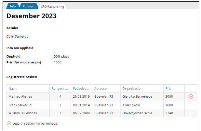Viewport: 201px width, 131px height.
Task: Remove sibling Matheo Aksnes with red minus icon
Action: tap(191, 96)
